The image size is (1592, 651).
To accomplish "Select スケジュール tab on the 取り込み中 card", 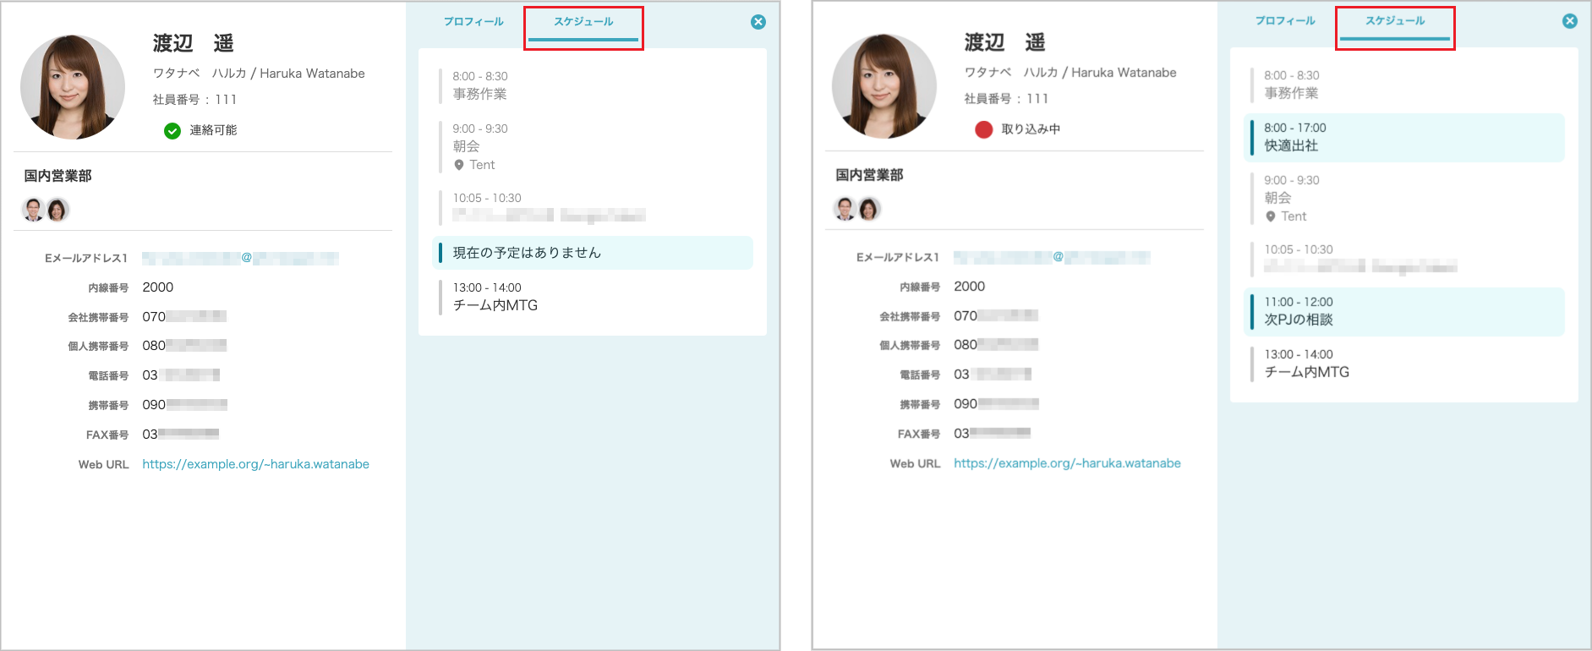I will (1395, 21).
